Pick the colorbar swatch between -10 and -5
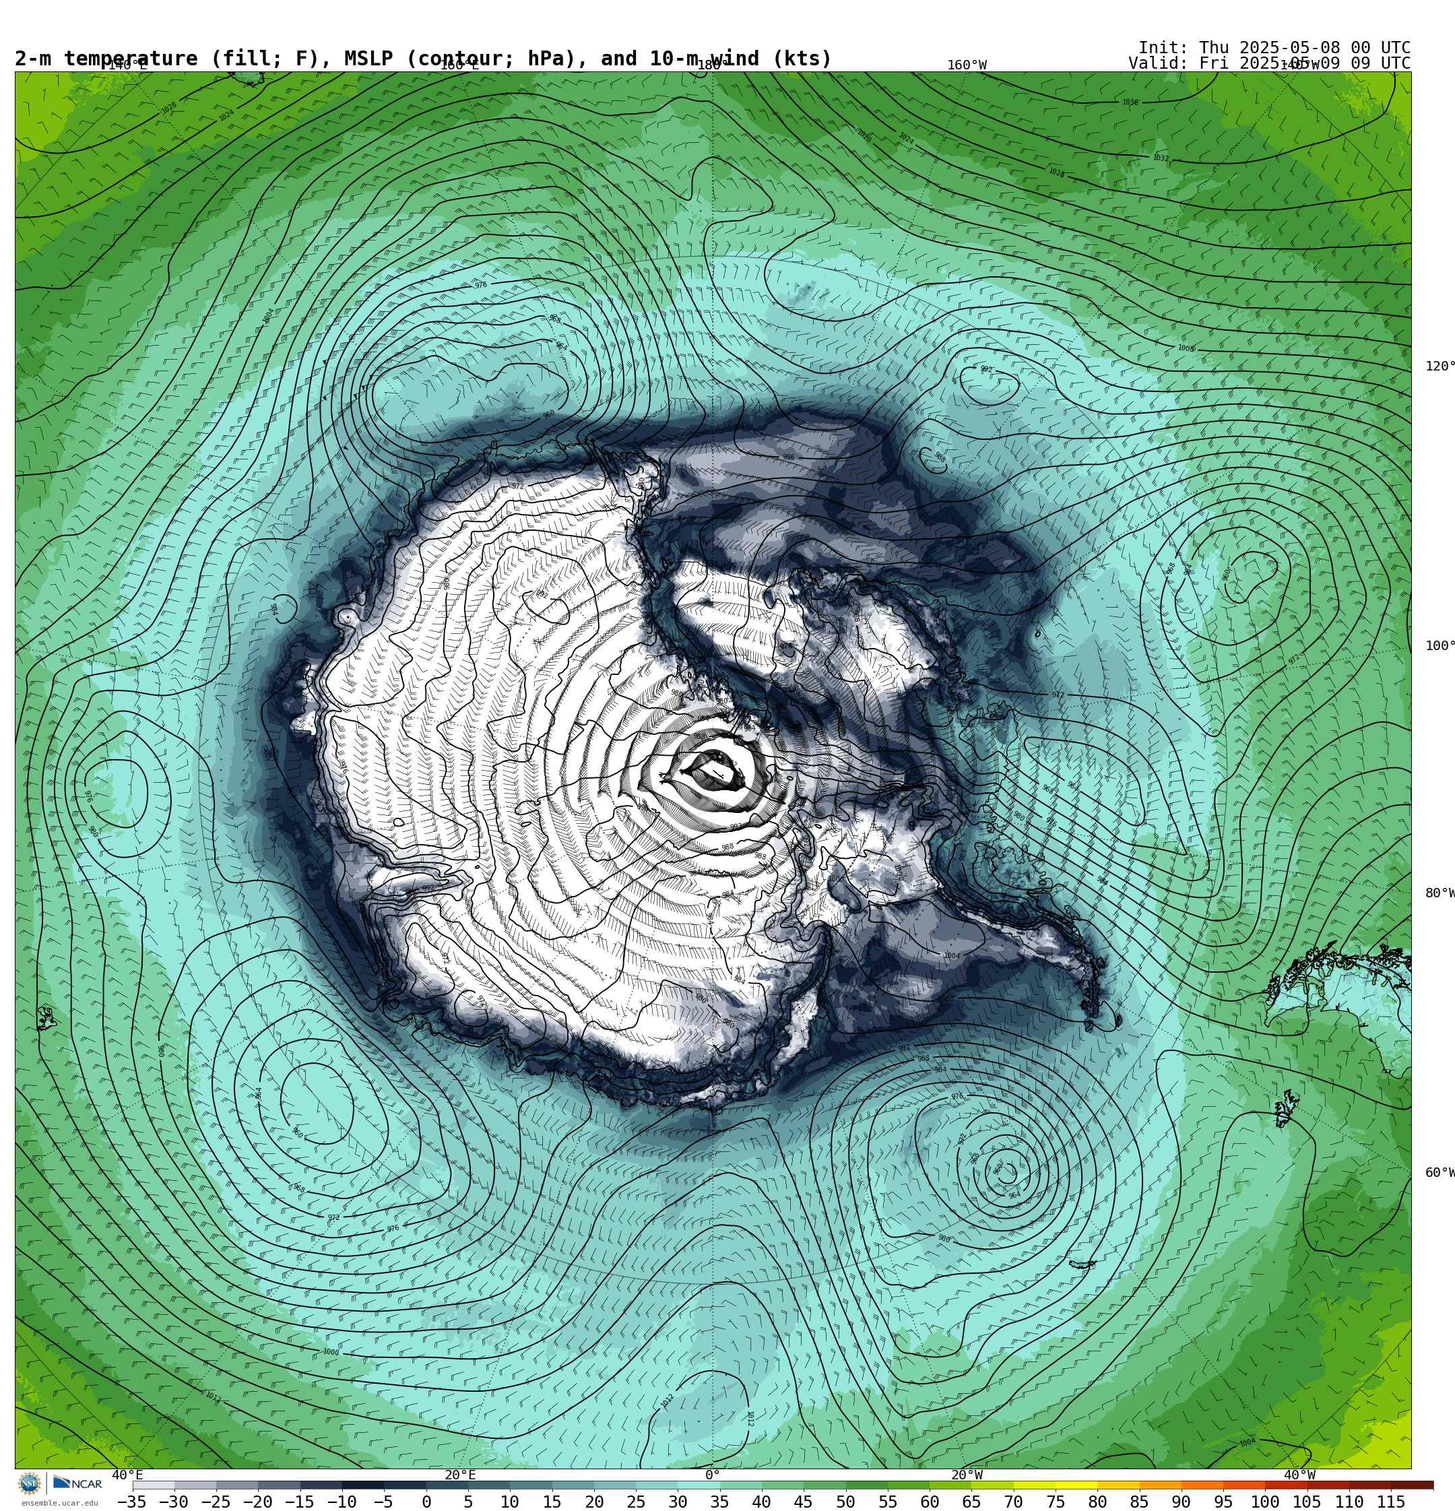 click(362, 1485)
